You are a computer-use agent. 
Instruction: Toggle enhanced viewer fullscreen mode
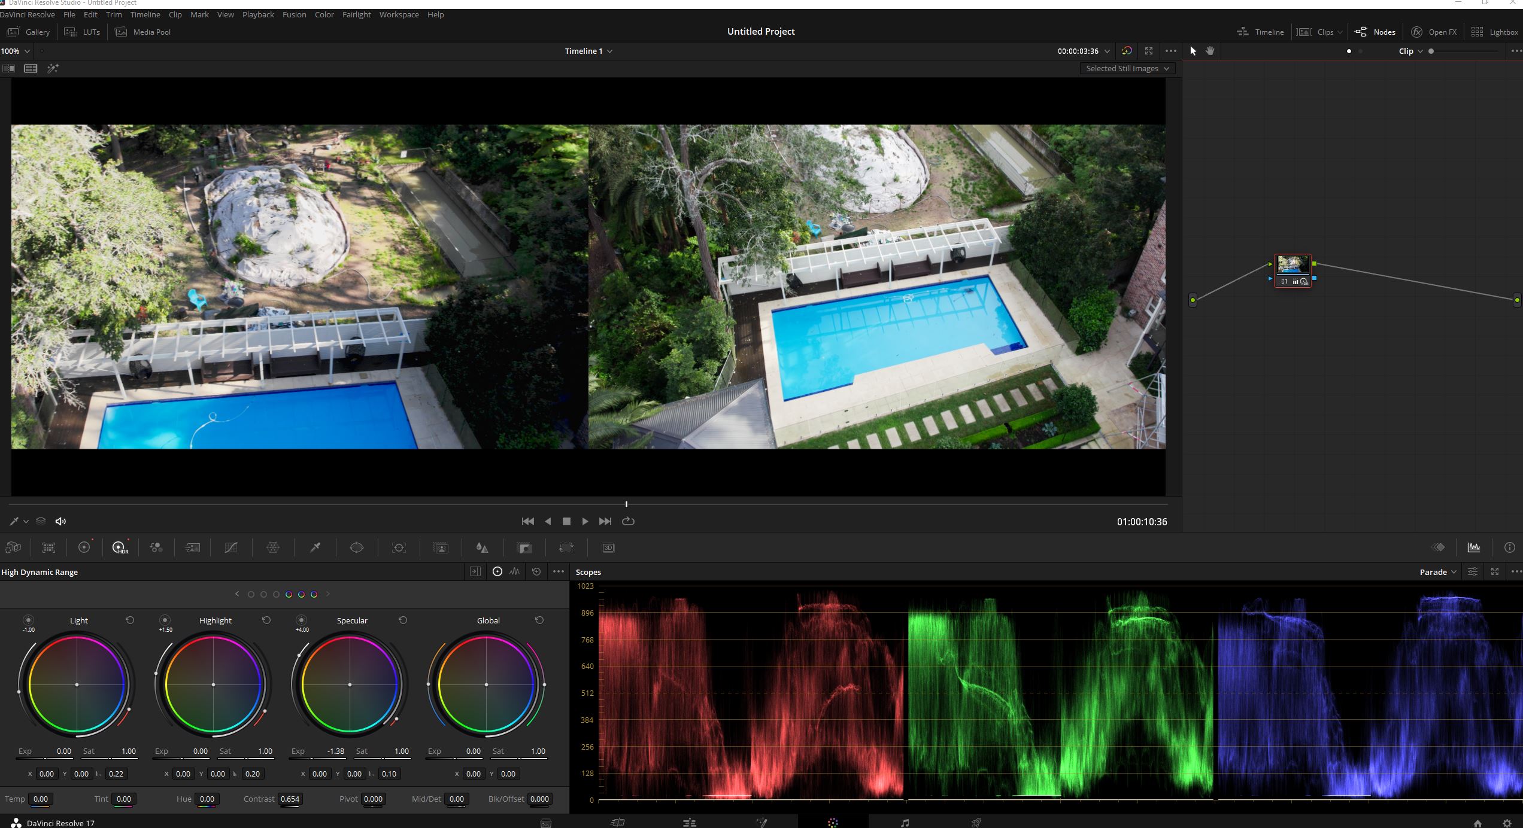[x=1148, y=51]
